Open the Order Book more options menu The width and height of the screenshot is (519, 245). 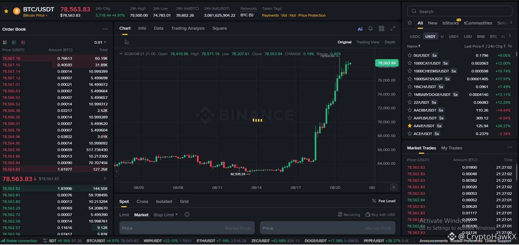pyautogui.click(x=105, y=29)
